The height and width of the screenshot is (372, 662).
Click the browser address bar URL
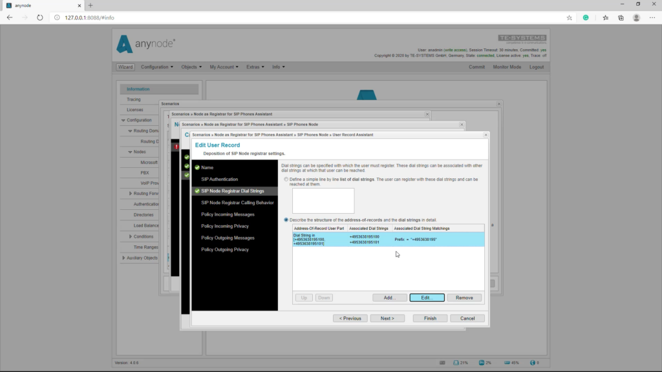[89, 17]
